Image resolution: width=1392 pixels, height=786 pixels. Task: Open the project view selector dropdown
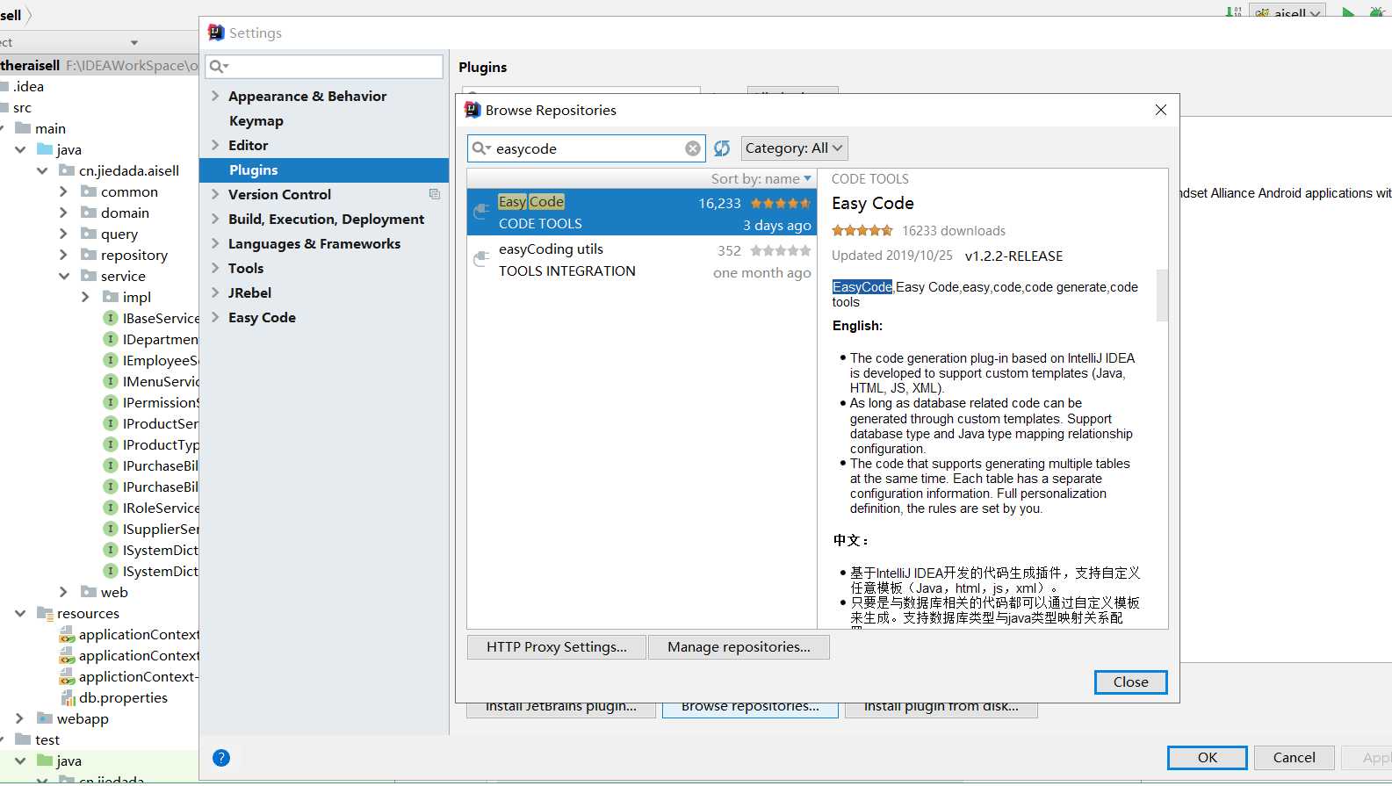click(x=134, y=42)
